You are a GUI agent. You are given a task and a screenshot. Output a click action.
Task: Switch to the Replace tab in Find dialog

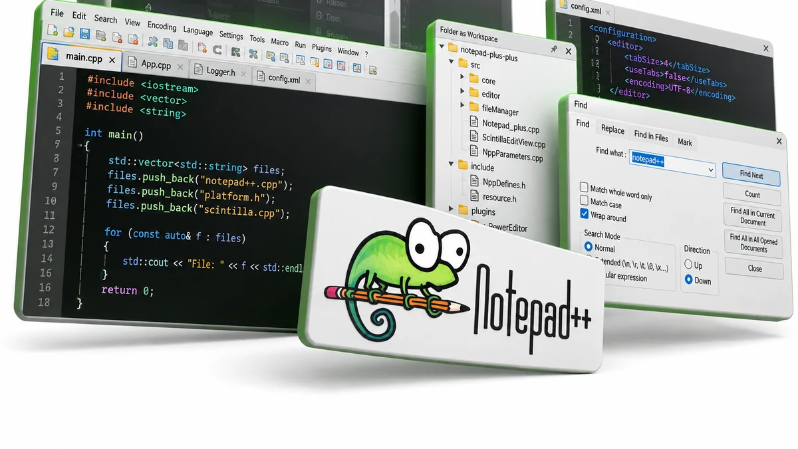612,130
